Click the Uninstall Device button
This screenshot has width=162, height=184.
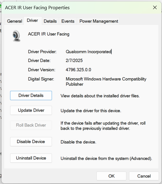31,158
